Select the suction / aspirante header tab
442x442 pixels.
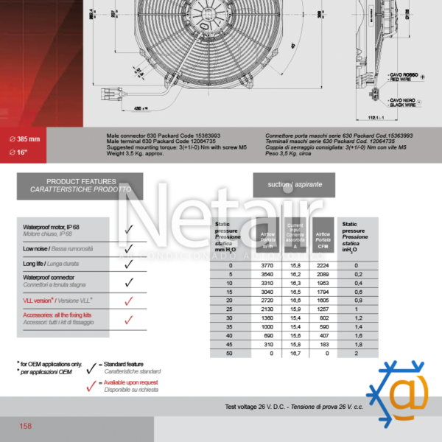pyautogui.click(x=294, y=184)
